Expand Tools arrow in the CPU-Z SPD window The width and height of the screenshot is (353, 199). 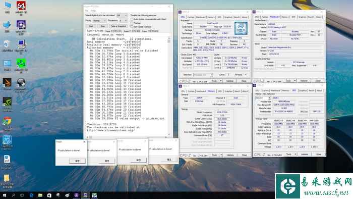click(x=296, y=155)
